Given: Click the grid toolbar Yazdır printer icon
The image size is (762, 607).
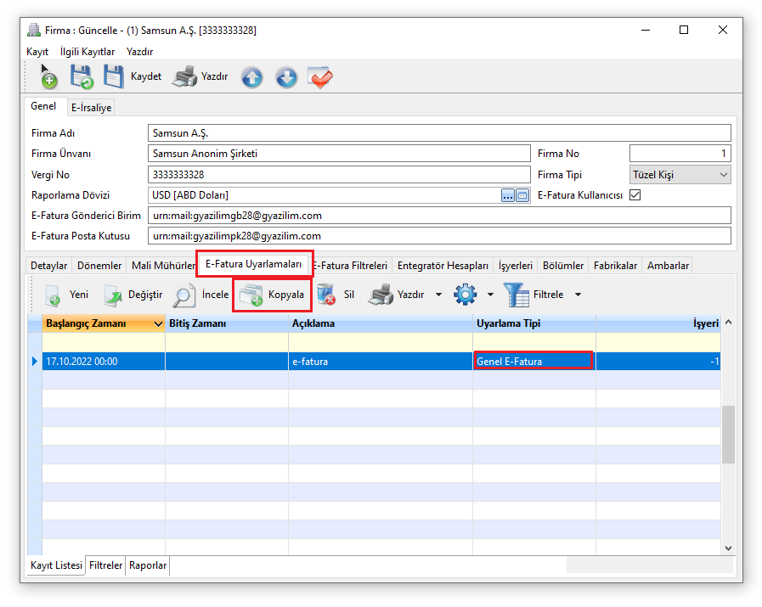Looking at the screenshot, I should [381, 295].
